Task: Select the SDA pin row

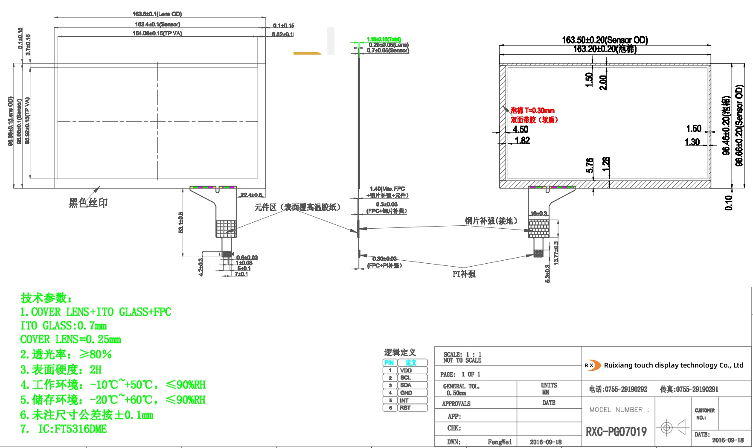Action: point(405,385)
